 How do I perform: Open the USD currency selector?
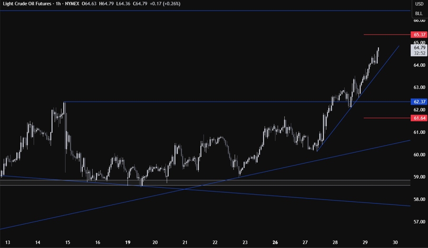pos(419,4)
